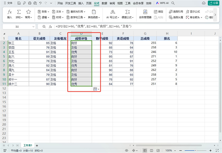
Task: Click the Insert Function (插入) fx icon
Action: 9,13
